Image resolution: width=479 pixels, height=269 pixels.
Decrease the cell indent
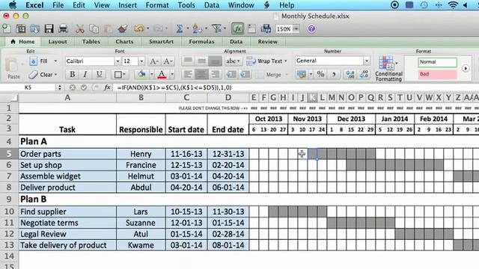[x=231, y=74]
